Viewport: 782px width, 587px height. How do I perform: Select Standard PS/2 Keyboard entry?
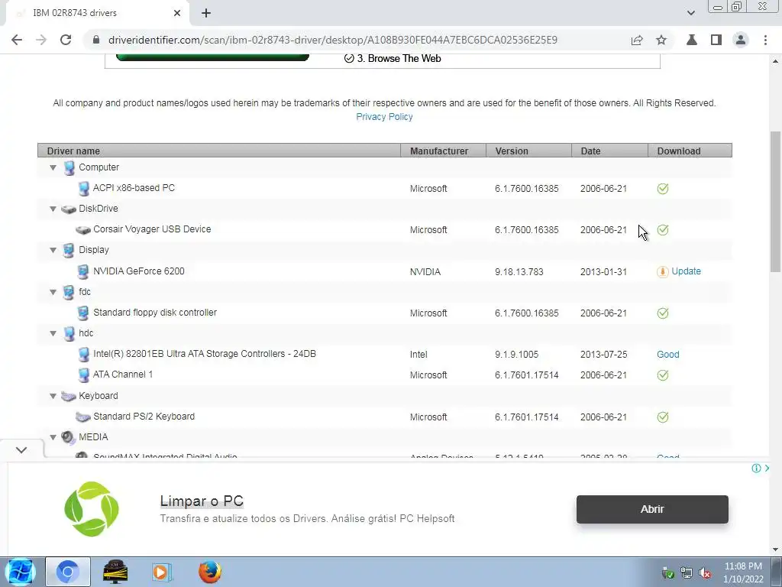[144, 417]
